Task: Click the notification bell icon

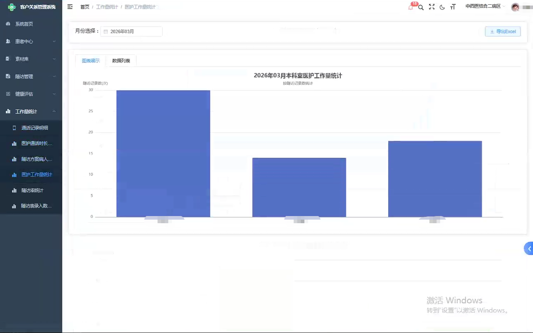Action: click(x=411, y=7)
